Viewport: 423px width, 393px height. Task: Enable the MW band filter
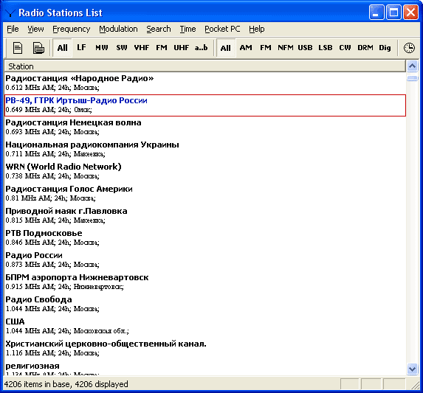[101, 48]
